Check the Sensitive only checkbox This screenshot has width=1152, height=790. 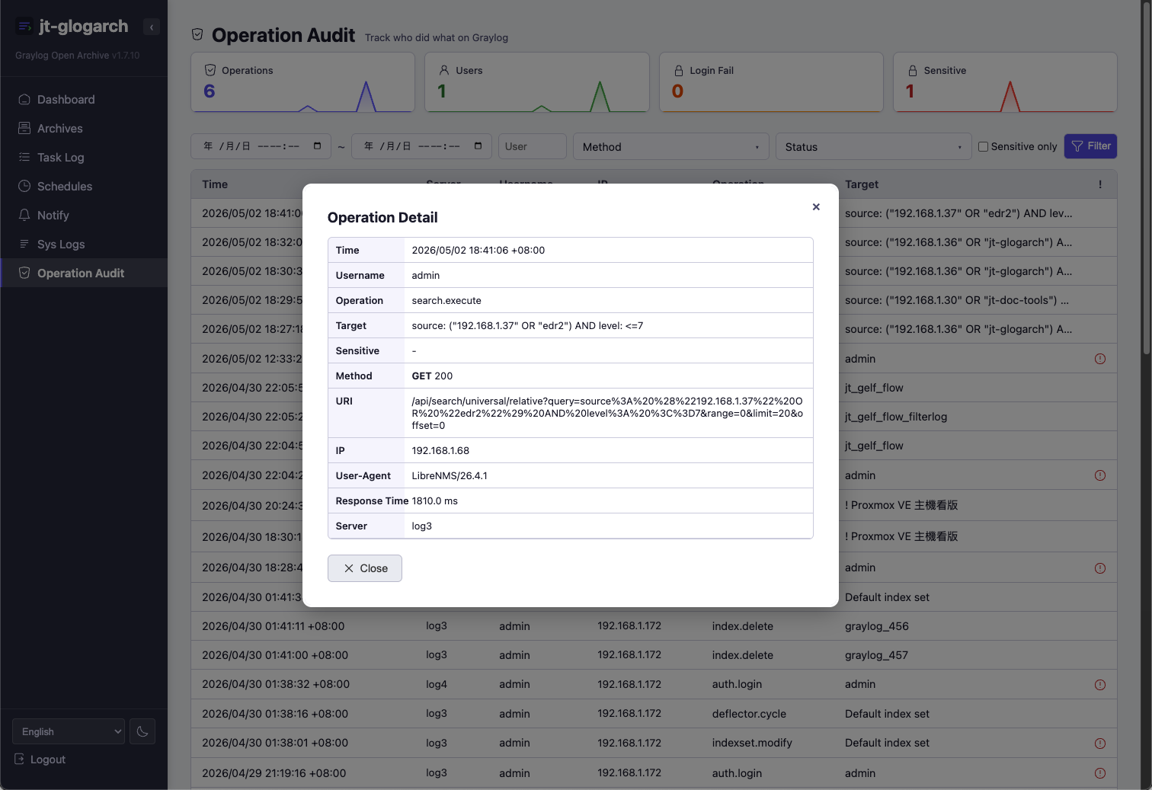pyautogui.click(x=983, y=146)
